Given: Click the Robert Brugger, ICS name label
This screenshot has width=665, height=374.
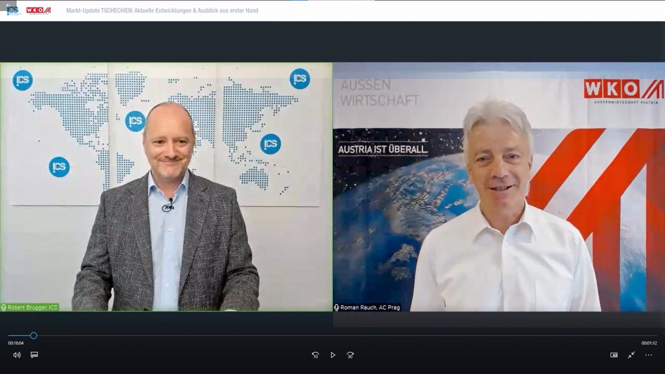Looking at the screenshot, I should pos(32,307).
